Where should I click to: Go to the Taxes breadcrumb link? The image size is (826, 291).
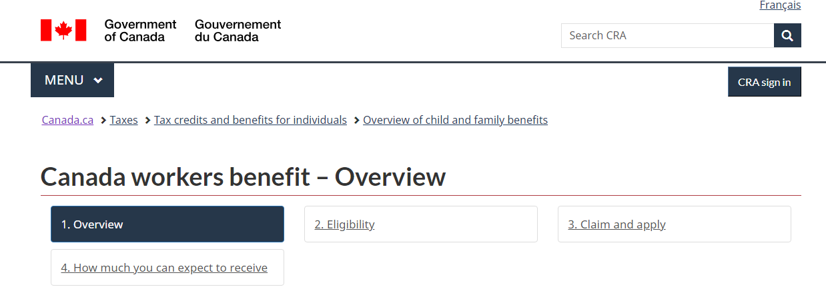123,120
